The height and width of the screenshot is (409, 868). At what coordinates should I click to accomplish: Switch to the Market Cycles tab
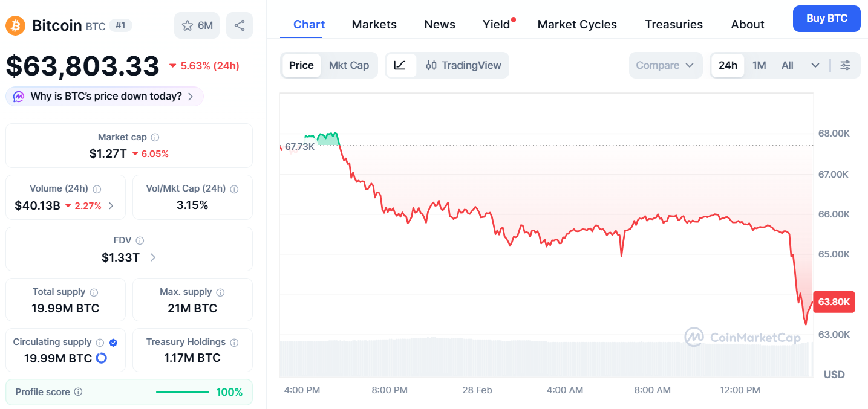(x=577, y=24)
